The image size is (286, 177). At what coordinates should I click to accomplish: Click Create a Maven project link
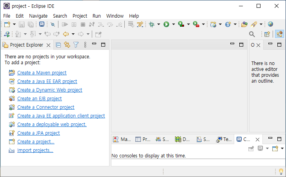coord(42,73)
